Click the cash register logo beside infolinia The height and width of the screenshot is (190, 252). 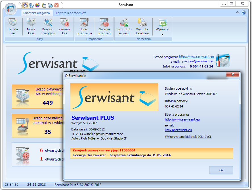[223, 61]
